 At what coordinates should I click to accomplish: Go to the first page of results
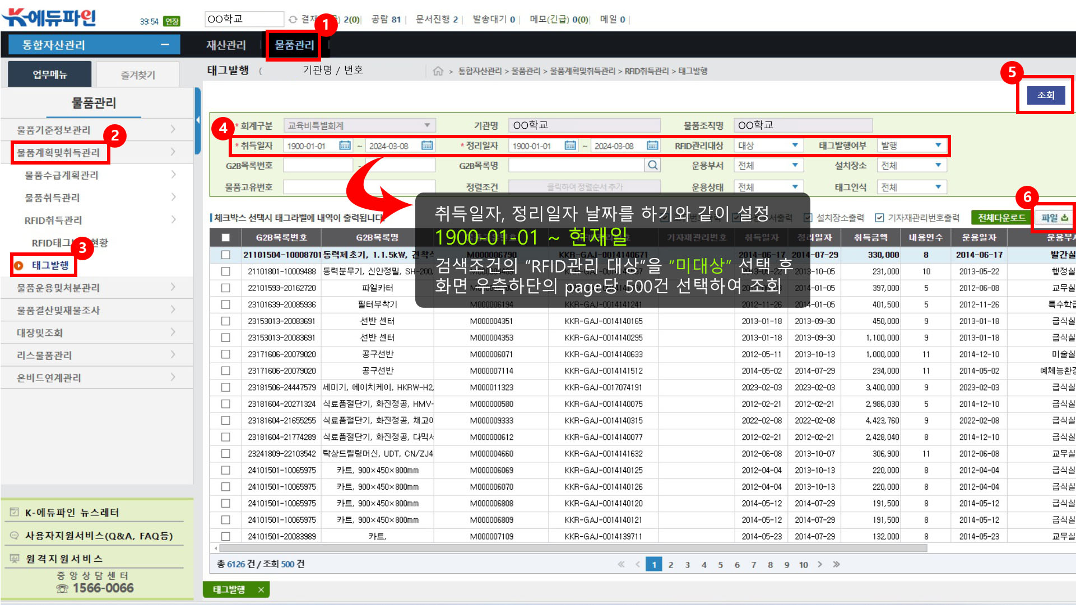[x=621, y=564]
